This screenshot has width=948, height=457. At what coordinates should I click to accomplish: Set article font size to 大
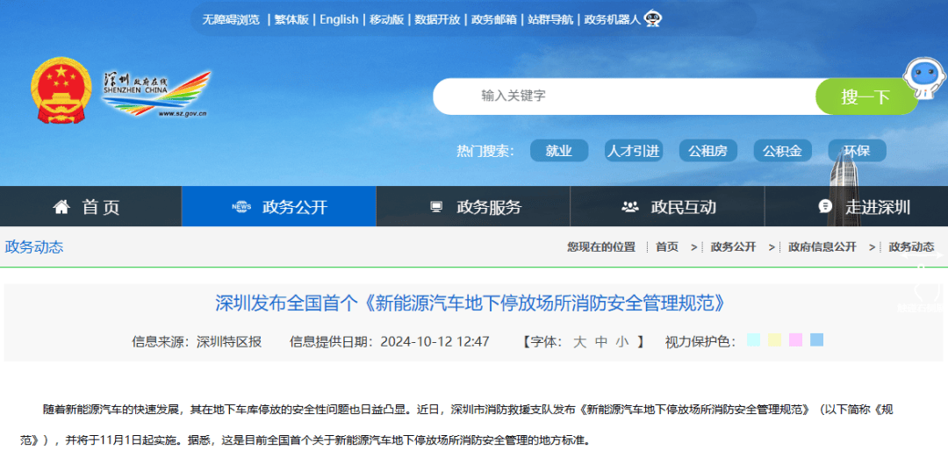[580, 341]
